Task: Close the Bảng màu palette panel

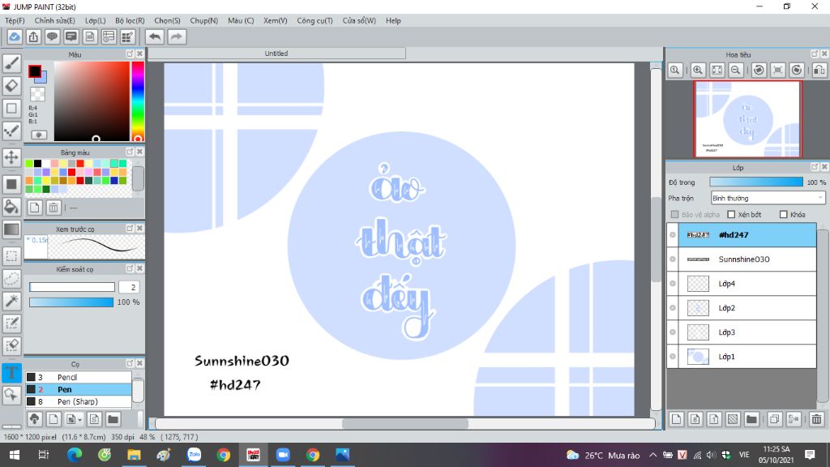Action: point(139,152)
